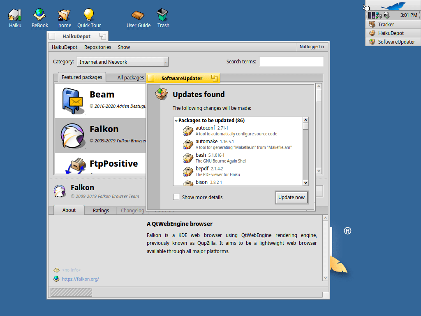The height and width of the screenshot is (316, 421).
Task: Click the update list scroll up arrow
Action: tap(305, 120)
